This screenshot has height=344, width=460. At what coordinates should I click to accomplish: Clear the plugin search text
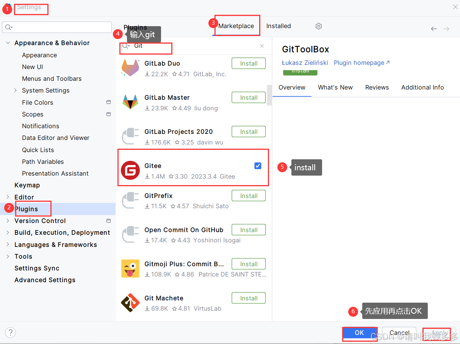[x=262, y=46]
